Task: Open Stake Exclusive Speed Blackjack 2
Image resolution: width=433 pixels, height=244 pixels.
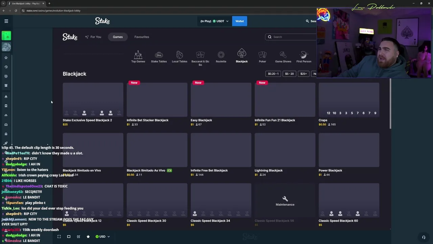Action: coord(93,99)
